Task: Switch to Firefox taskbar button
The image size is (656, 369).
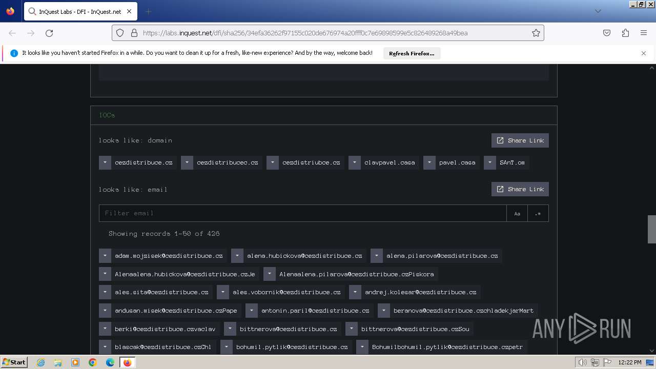Action: pos(127,362)
